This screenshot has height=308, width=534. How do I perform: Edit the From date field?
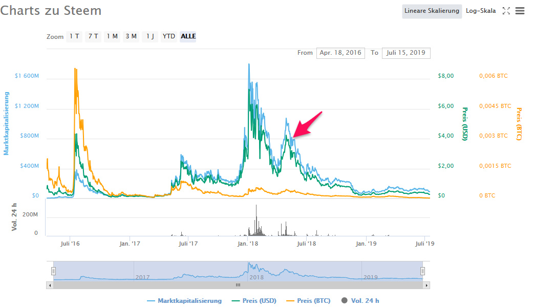point(340,53)
